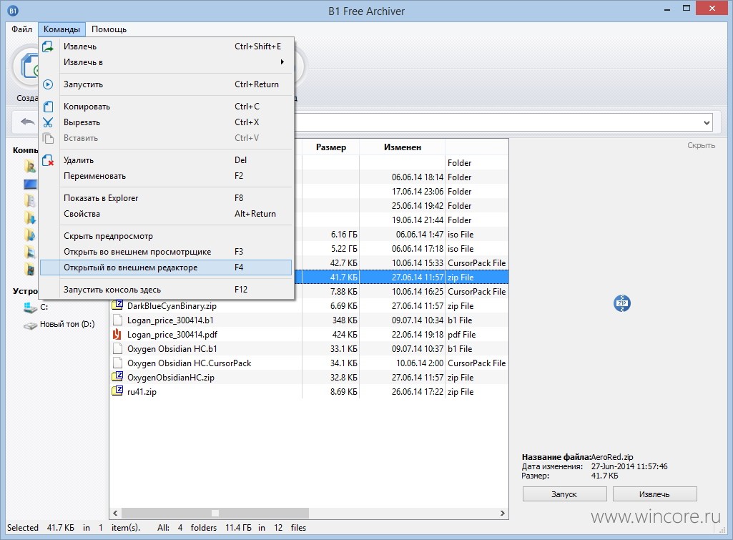The height and width of the screenshot is (540, 733).
Task: Click the ZIP preview icon in the preview pane
Action: 621,303
